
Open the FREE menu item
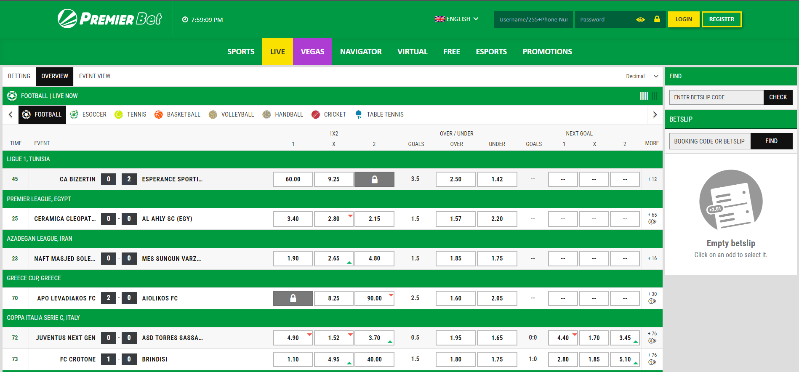tap(451, 52)
